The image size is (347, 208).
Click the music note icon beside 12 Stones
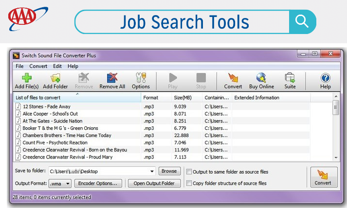tap(18, 106)
